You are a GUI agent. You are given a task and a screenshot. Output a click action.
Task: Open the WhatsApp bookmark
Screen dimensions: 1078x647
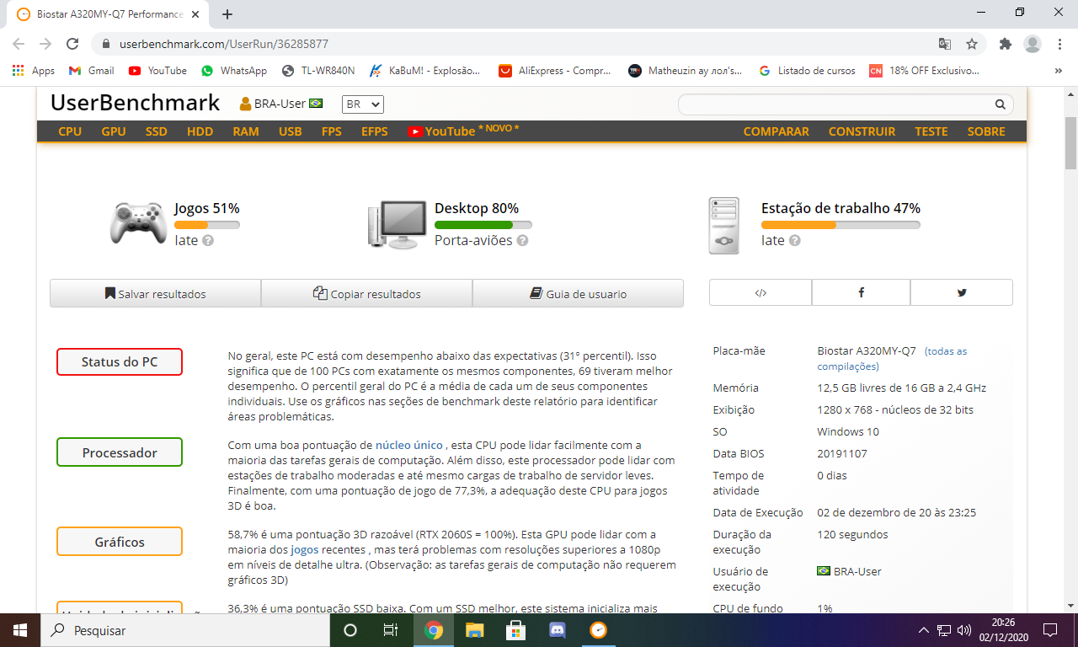[x=234, y=71]
